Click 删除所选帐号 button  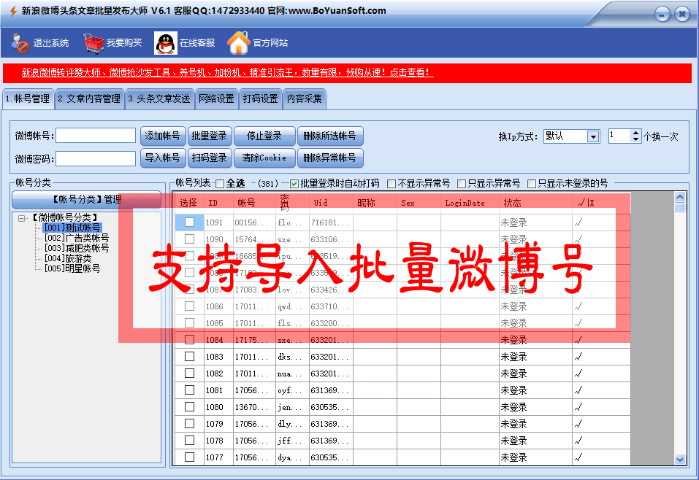[x=330, y=136]
